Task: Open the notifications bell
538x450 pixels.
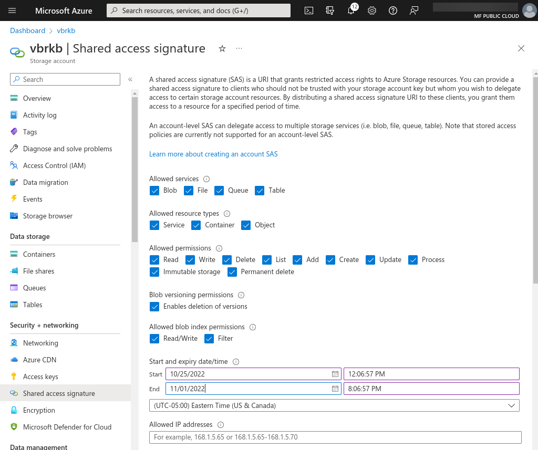Action: click(x=351, y=11)
